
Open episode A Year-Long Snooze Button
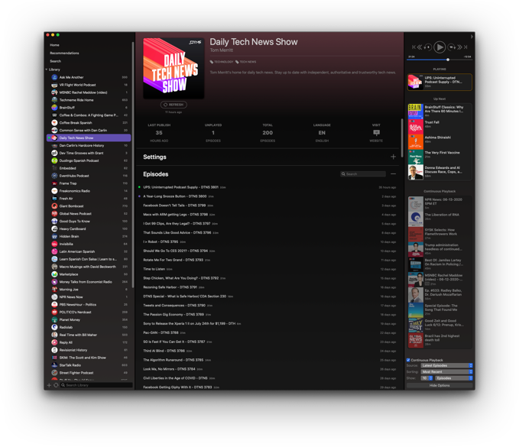tap(268, 196)
